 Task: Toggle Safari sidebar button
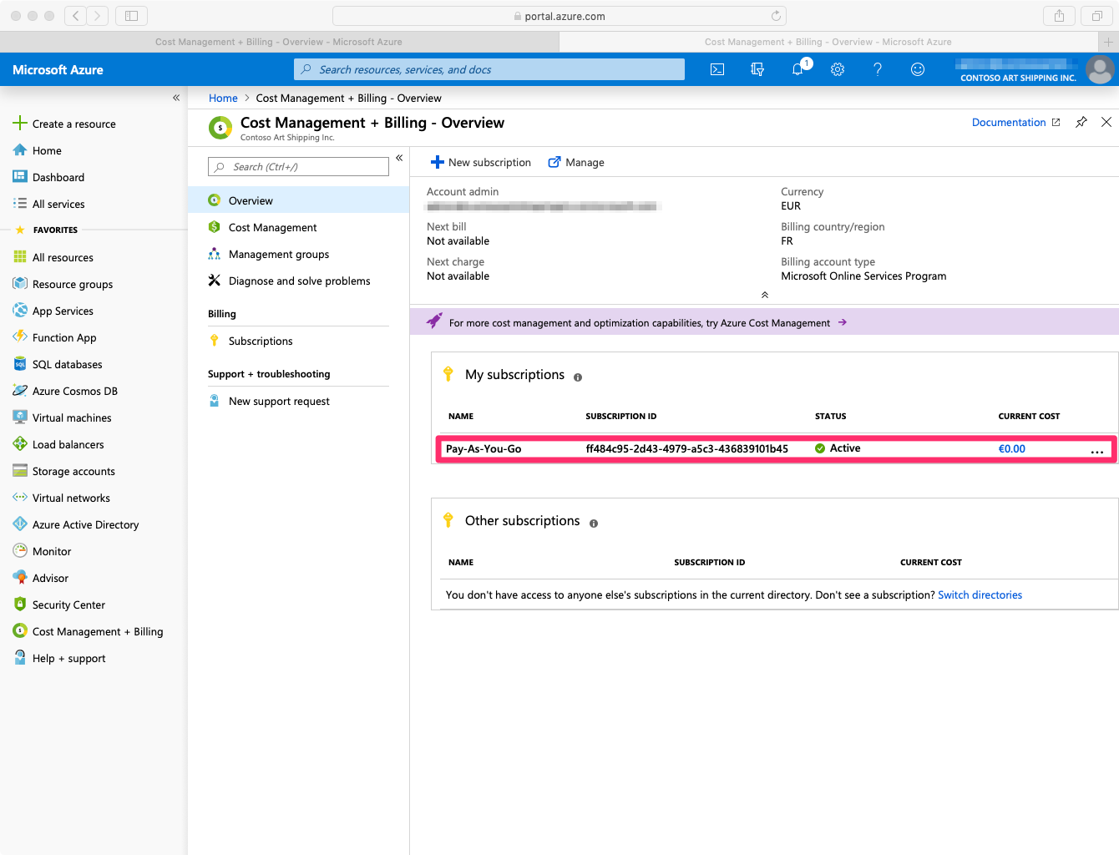click(131, 16)
